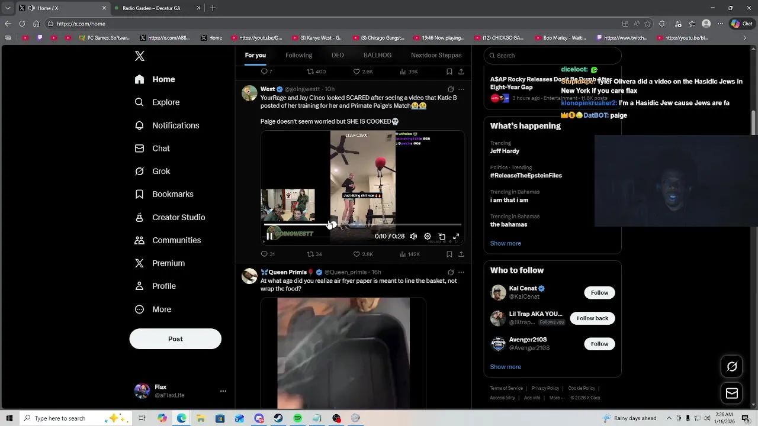758x426 pixels.
Task: Seek on the video progress bar
Action: tap(362, 225)
